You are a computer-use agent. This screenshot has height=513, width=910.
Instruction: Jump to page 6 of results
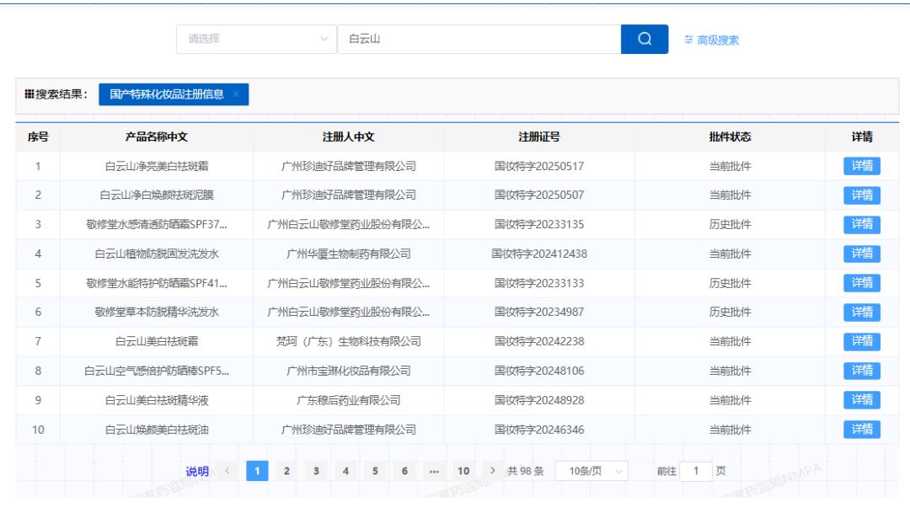click(x=404, y=472)
